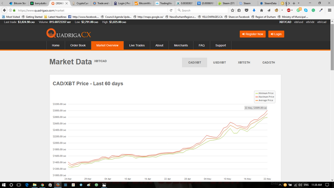Image resolution: width=334 pixels, height=188 pixels.
Task: Toggle Maximum Price series in chart legend
Action: [264, 97]
